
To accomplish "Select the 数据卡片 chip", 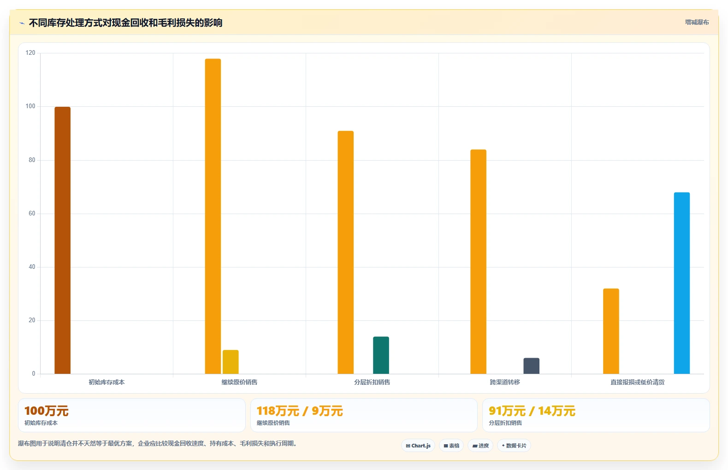I will point(514,446).
